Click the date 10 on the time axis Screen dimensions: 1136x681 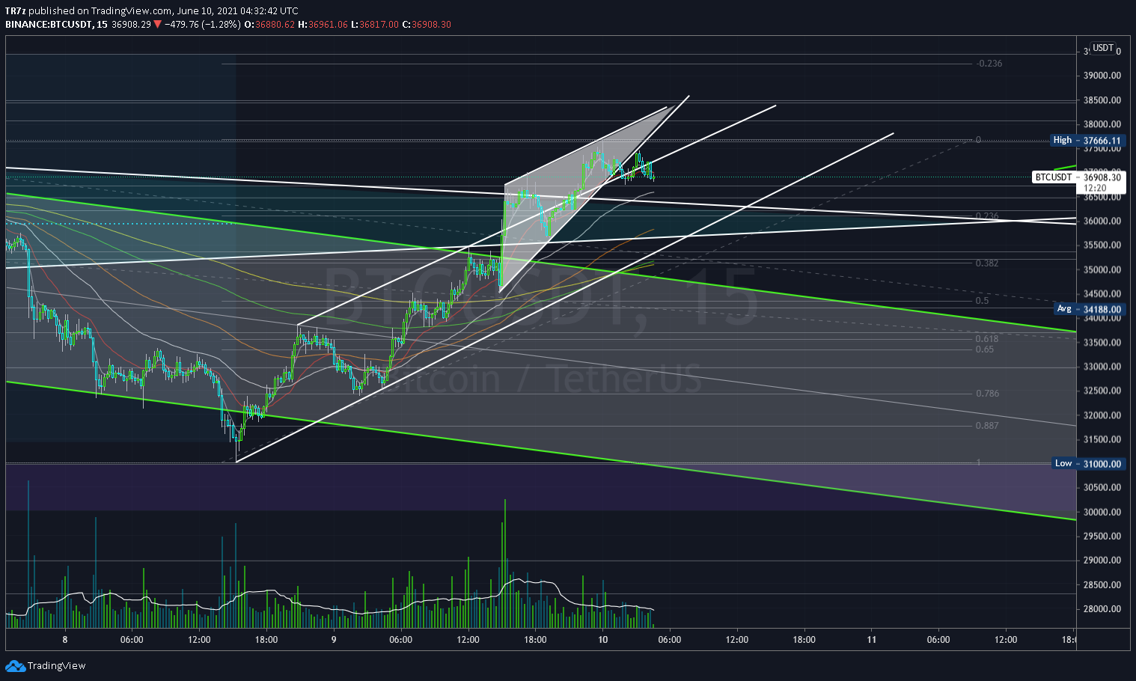(x=602, y=640)
